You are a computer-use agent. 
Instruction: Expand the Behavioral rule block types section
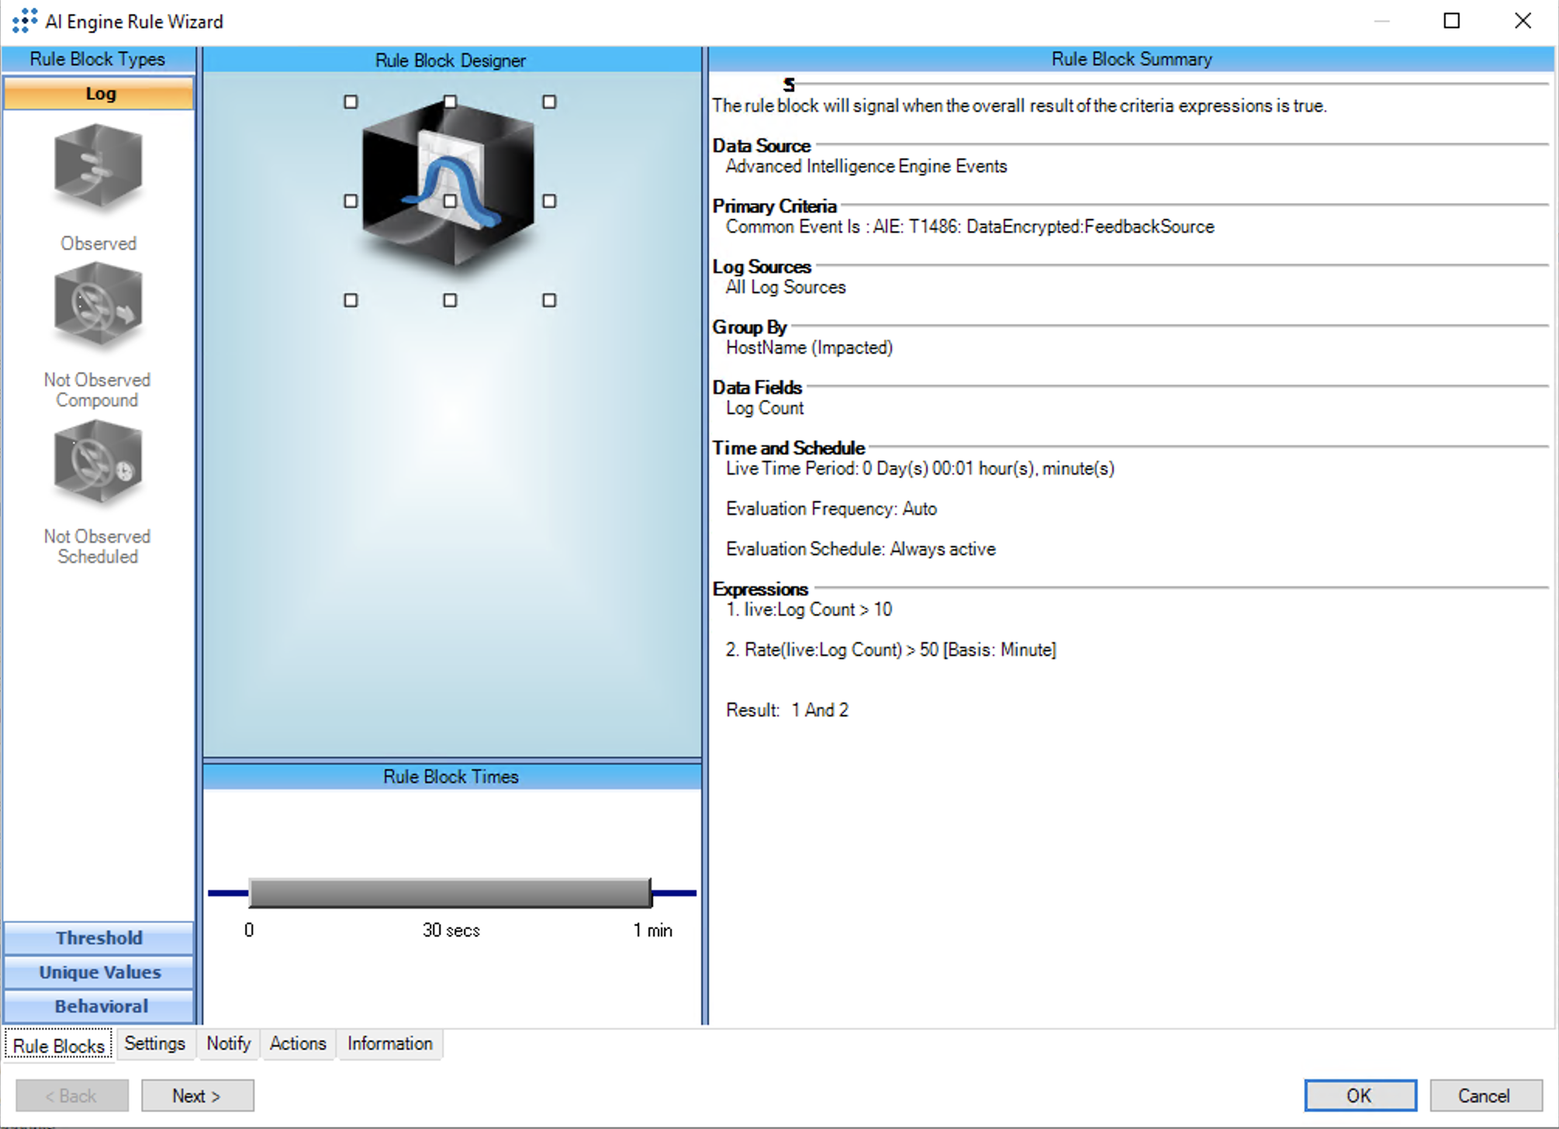tap(99, 1006)
